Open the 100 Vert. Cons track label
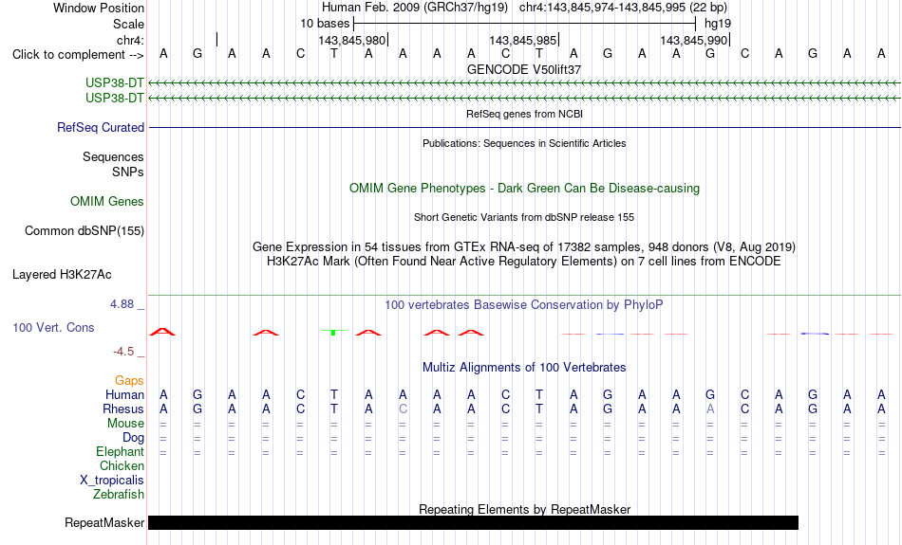 click(53, 327)
